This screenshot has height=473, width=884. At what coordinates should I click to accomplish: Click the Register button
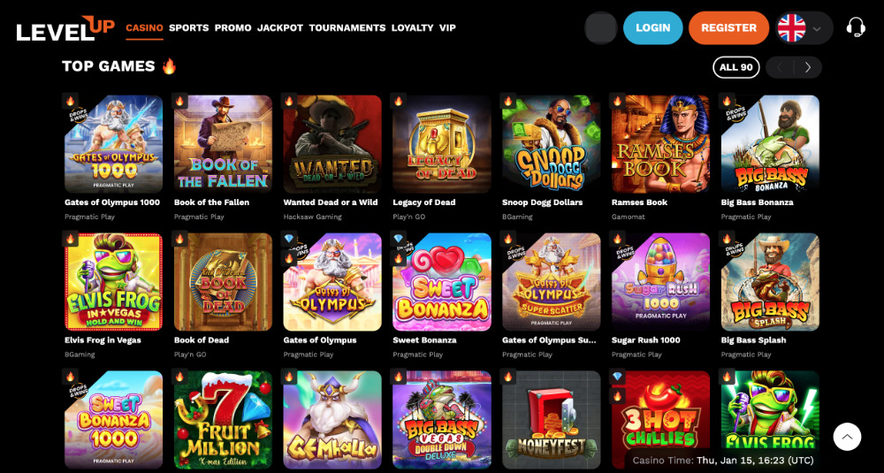coord(729,27)
